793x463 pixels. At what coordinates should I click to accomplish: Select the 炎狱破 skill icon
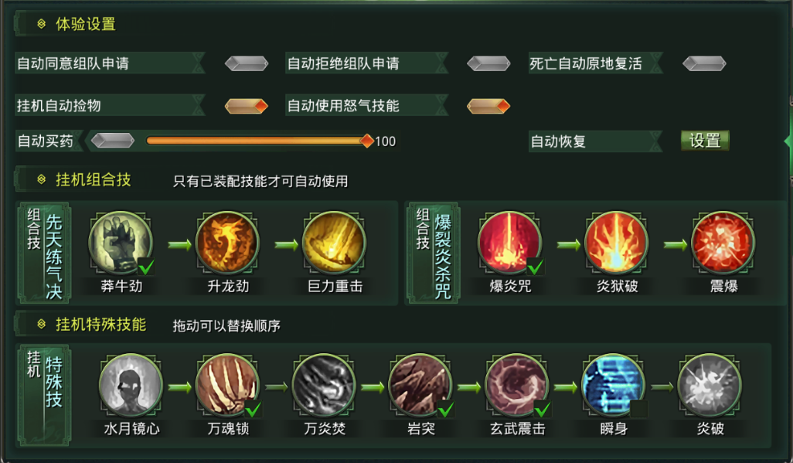(617, 244)
